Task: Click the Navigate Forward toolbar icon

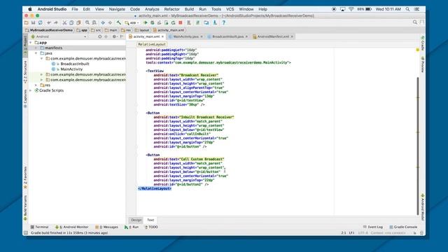Action: click(x=110, y=22)
